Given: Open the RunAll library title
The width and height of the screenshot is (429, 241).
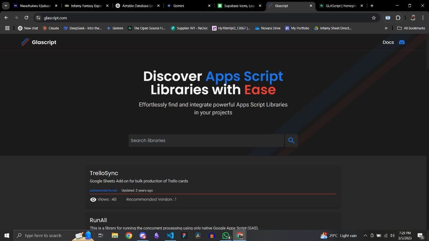Looking at the screenshot, I should point(98,220).
